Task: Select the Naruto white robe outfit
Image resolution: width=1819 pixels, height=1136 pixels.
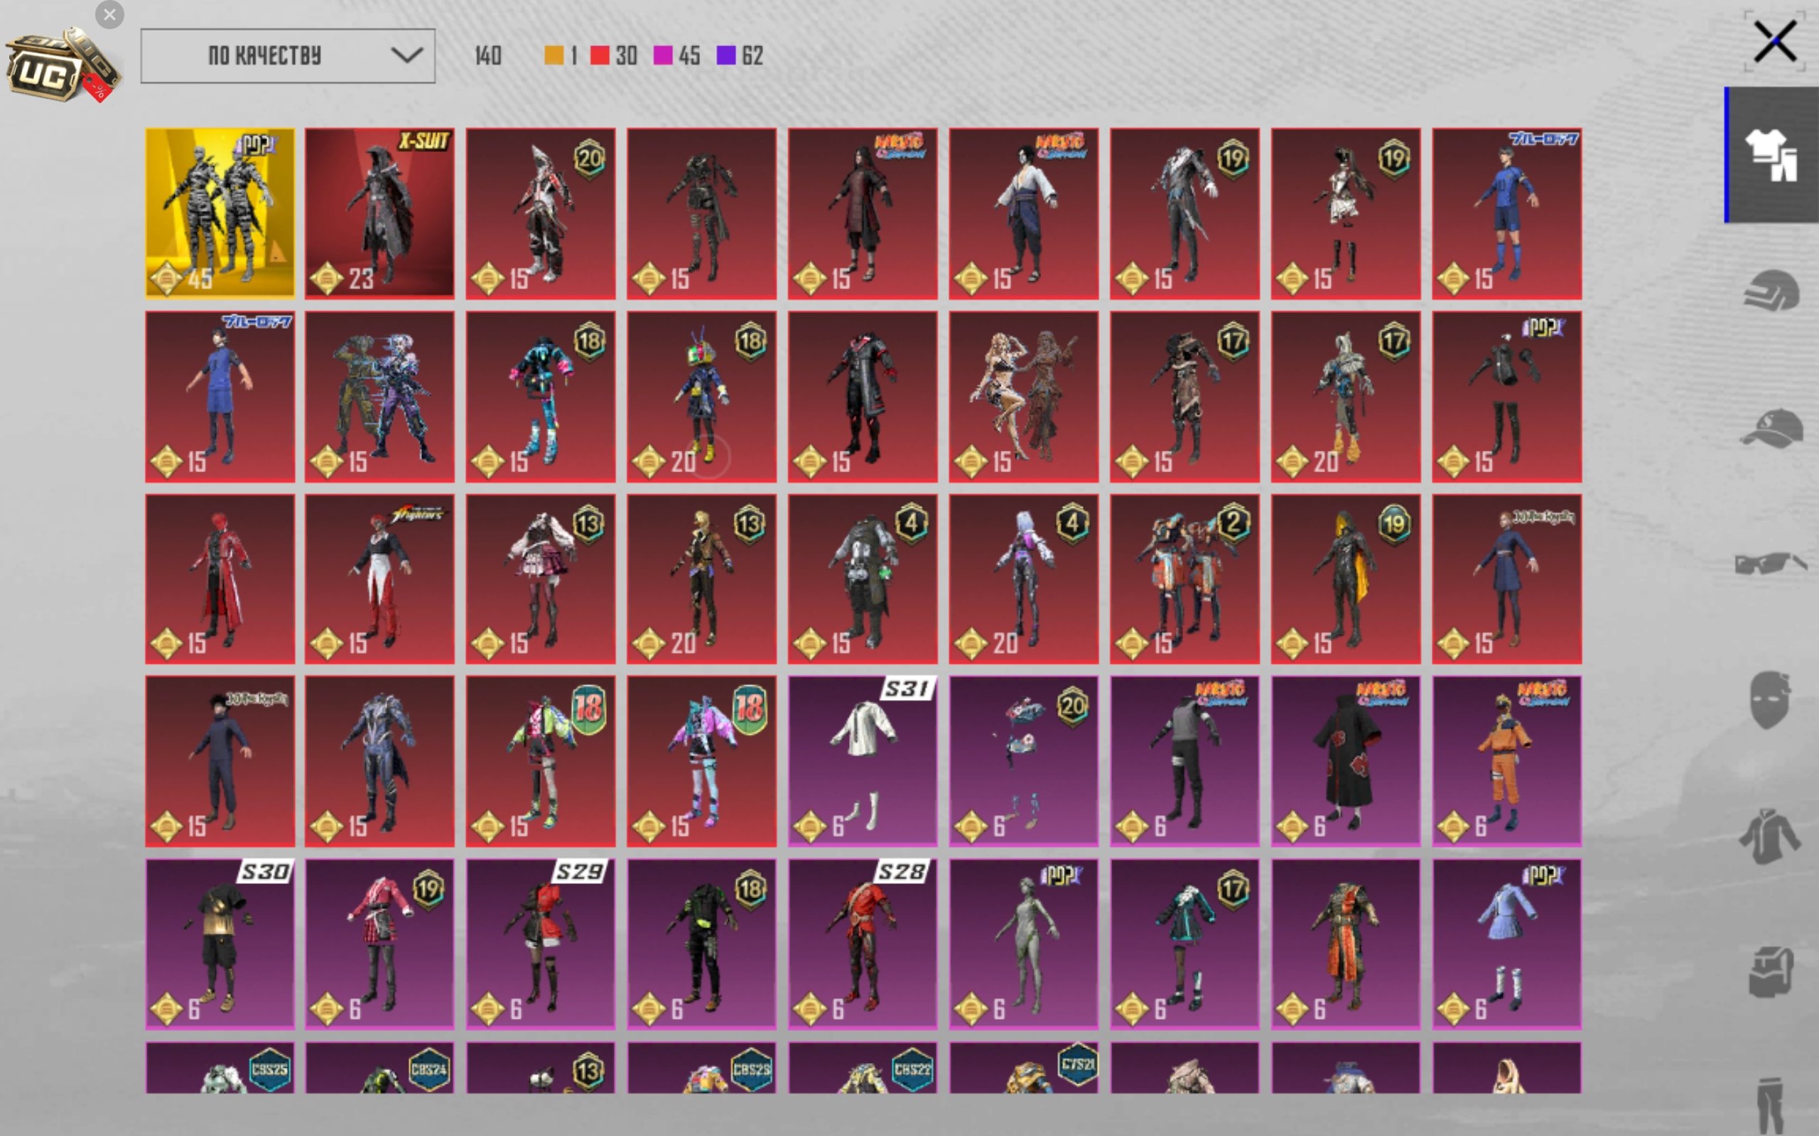Action: (1024, 214)
